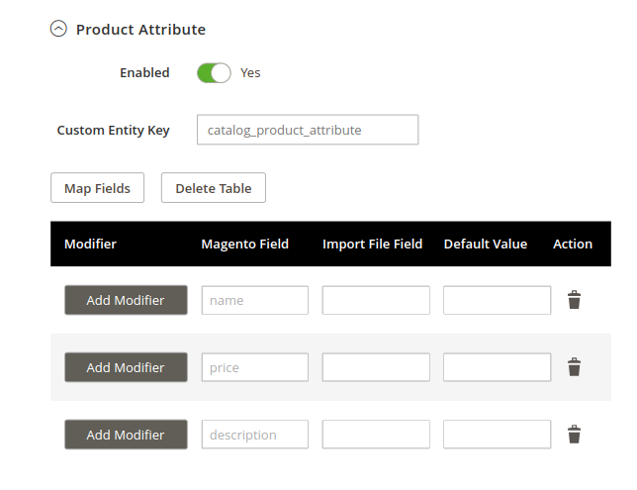Screen dimensions: 637x490
Task: Delete the price field row
Action: coord(574,367)
